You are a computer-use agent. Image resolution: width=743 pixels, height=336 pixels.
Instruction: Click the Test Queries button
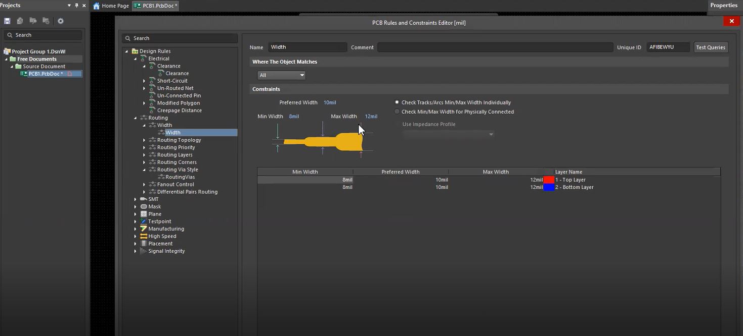click(x=711, y=47)
